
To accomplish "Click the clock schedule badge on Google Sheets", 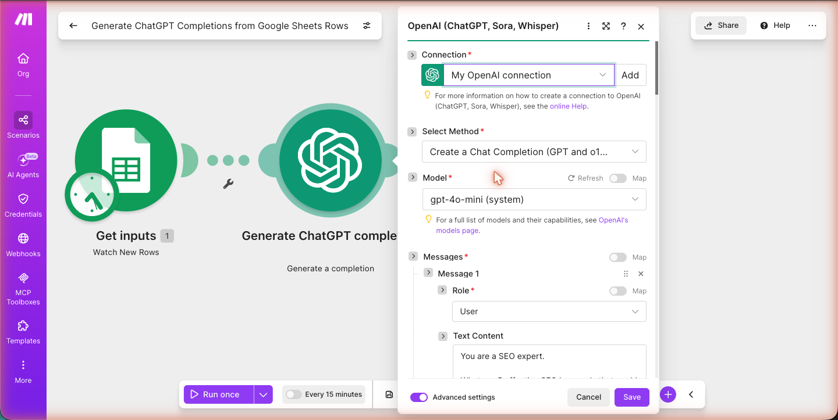I will click(x=92, y=195).
